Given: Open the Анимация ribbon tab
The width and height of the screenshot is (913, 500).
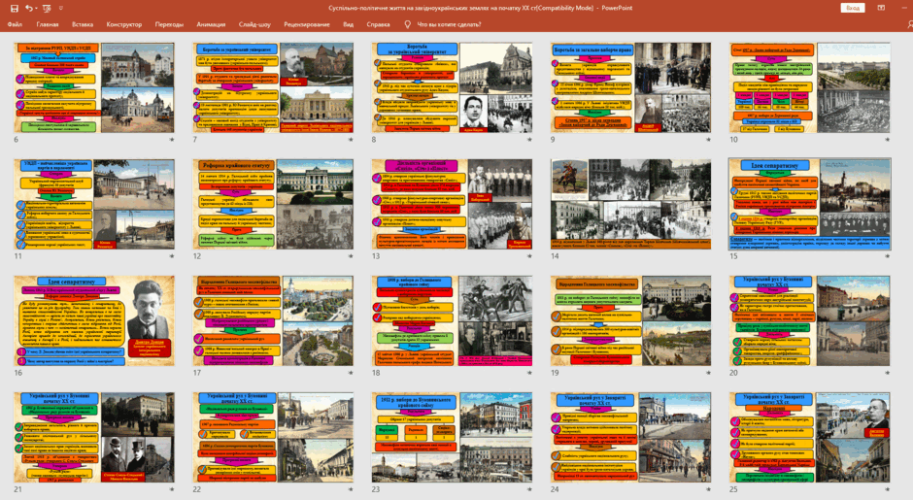Looking at the screenshot, I should click(x=211, y=24).
